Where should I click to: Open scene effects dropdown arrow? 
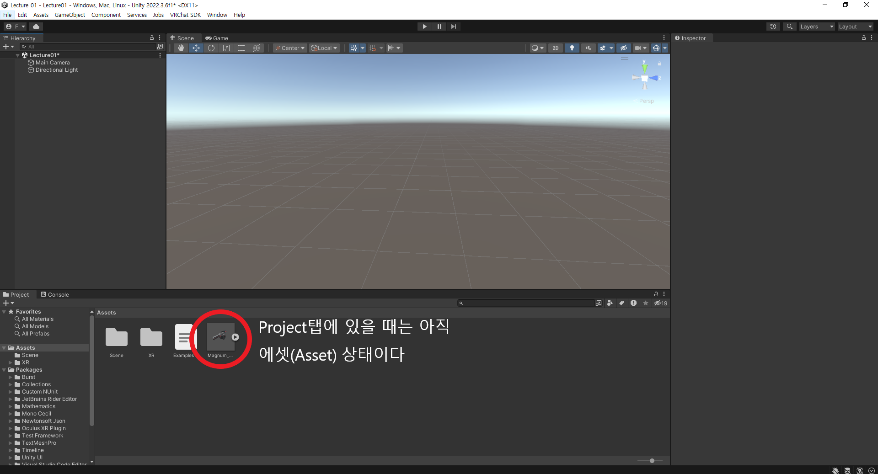[x=611, y=48]
